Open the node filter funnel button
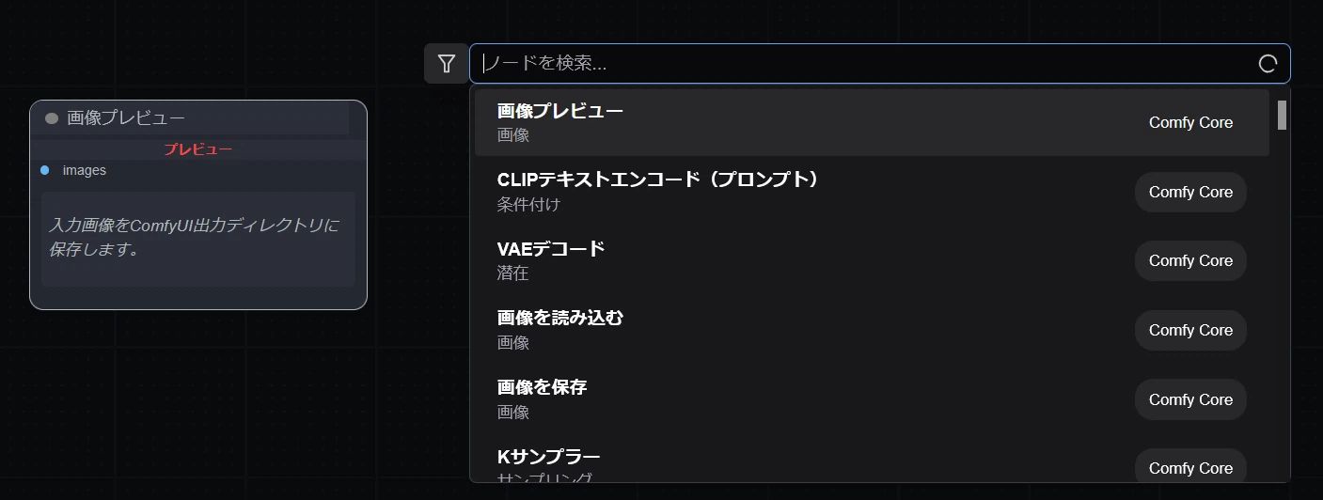 coord(446,64)
